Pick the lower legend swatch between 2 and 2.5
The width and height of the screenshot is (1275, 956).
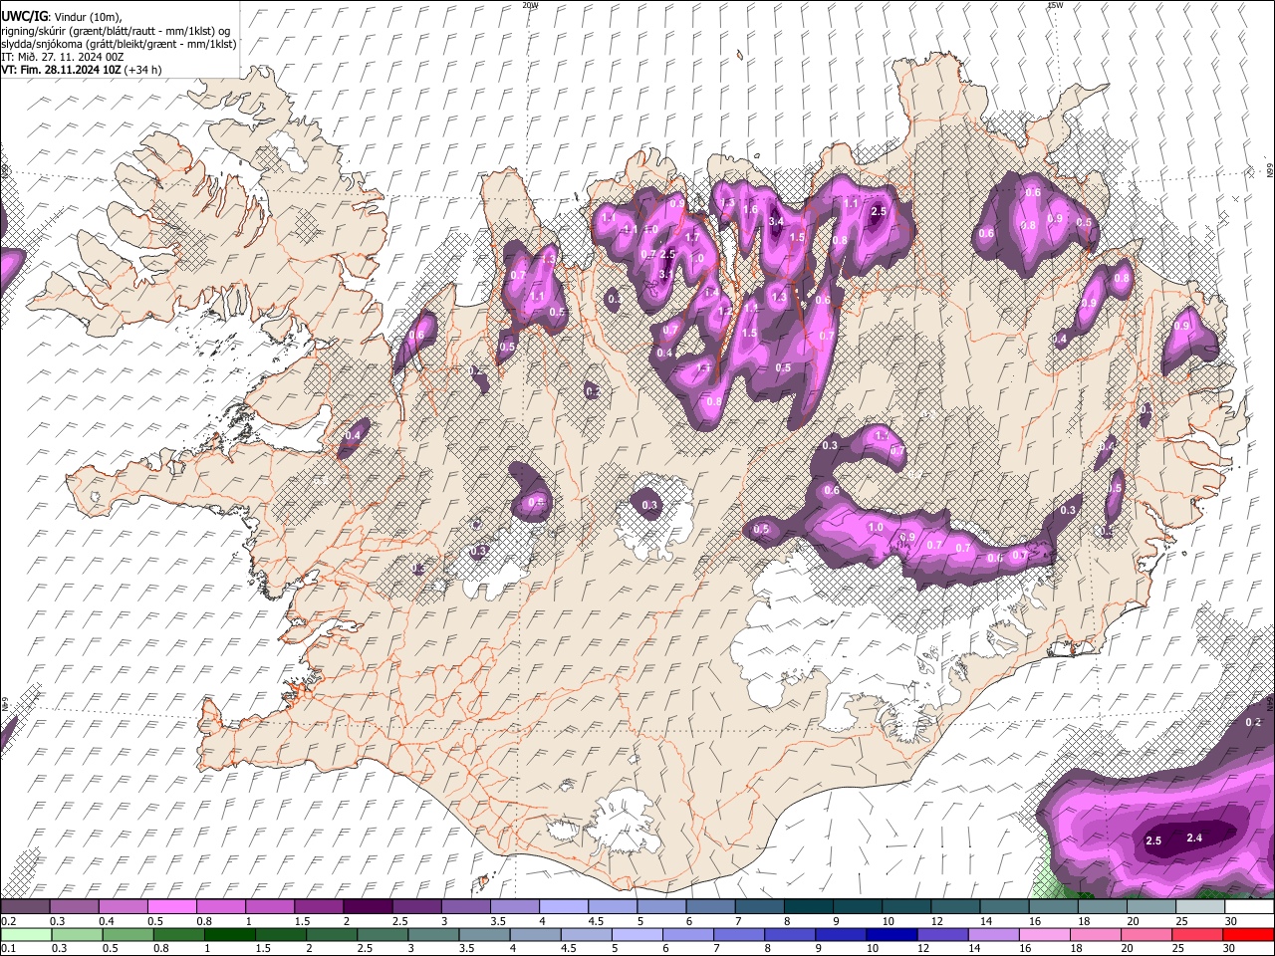point(332,934)
